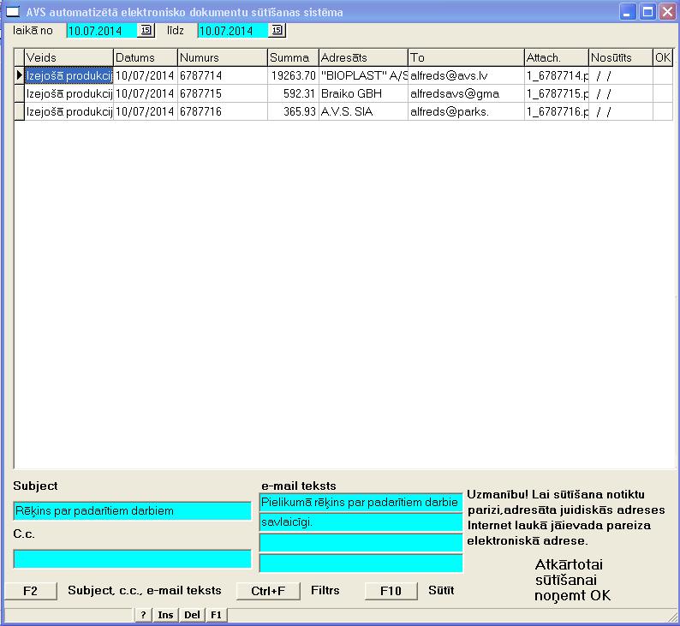Click attachment 1_6787715.p

[x=557, y=93]
